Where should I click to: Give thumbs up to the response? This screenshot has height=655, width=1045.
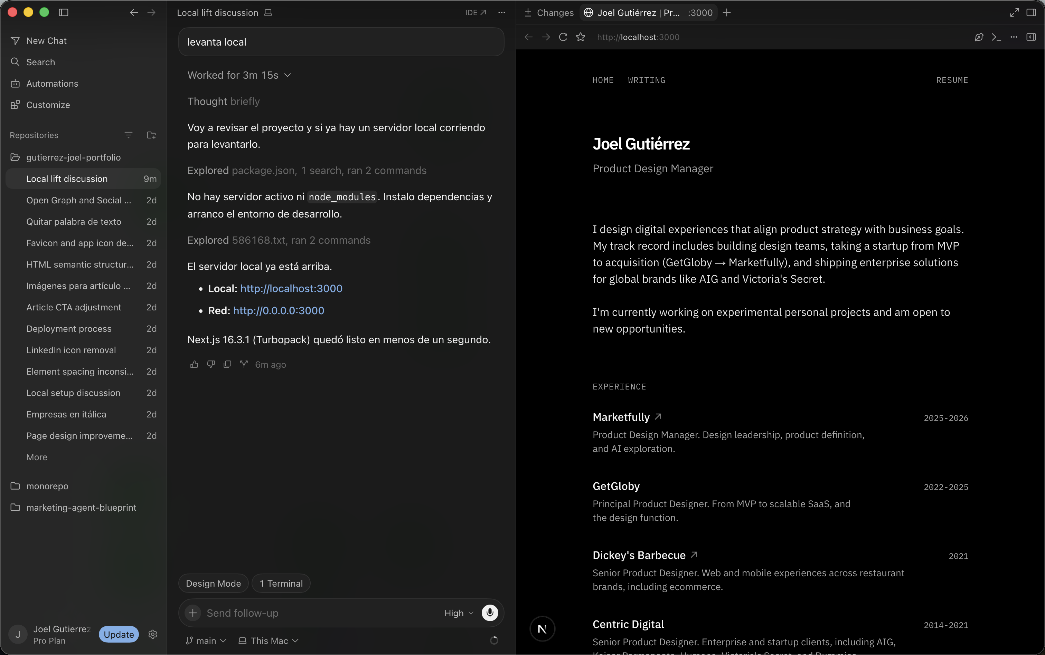coord(194,364)
